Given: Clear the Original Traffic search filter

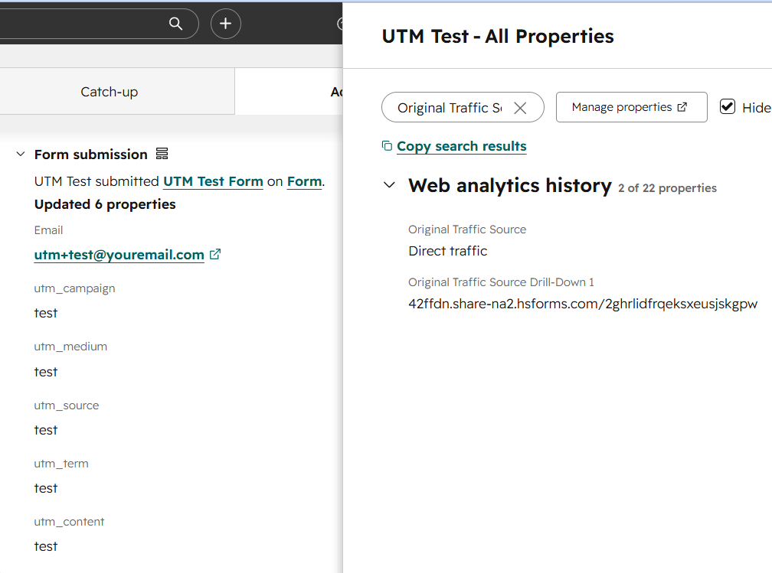Looking at the screenshot, I should click(x=520, y=108).
